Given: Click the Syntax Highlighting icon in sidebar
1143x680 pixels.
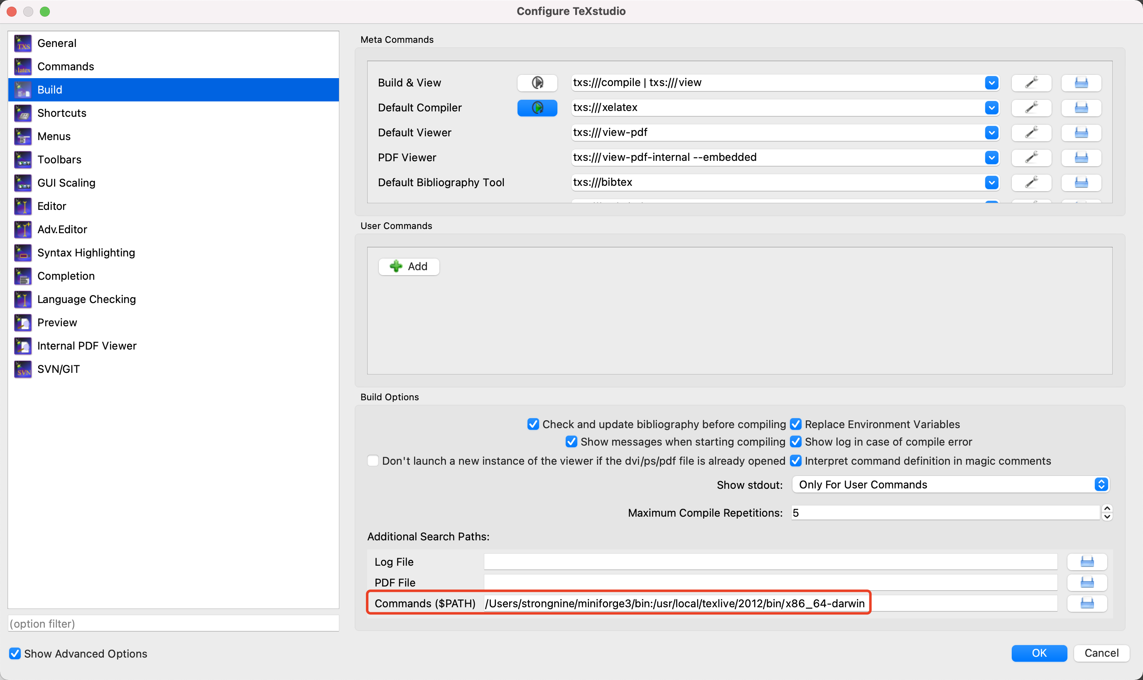Looking at the screenshot, I should 21,253.
